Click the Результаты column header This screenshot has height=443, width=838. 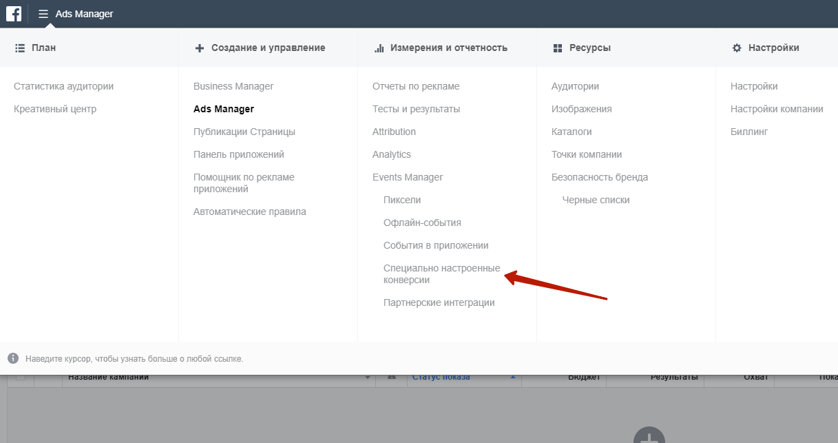pyautogui.click(x=674, y=378)
